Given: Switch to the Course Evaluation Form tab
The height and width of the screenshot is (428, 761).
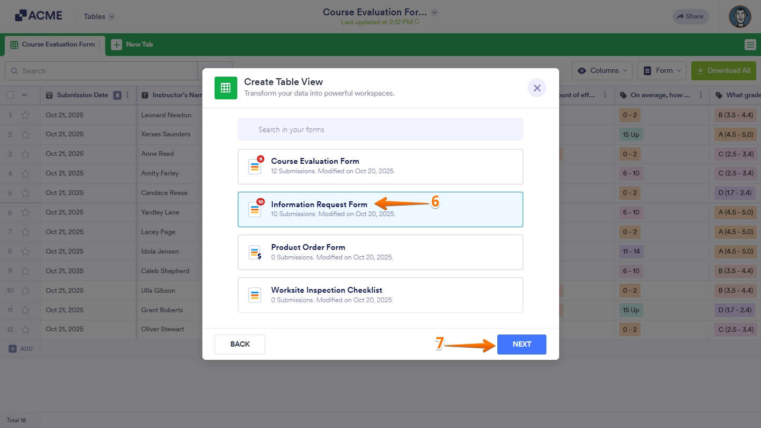Looking at the screenshot, I should [55, 45].
